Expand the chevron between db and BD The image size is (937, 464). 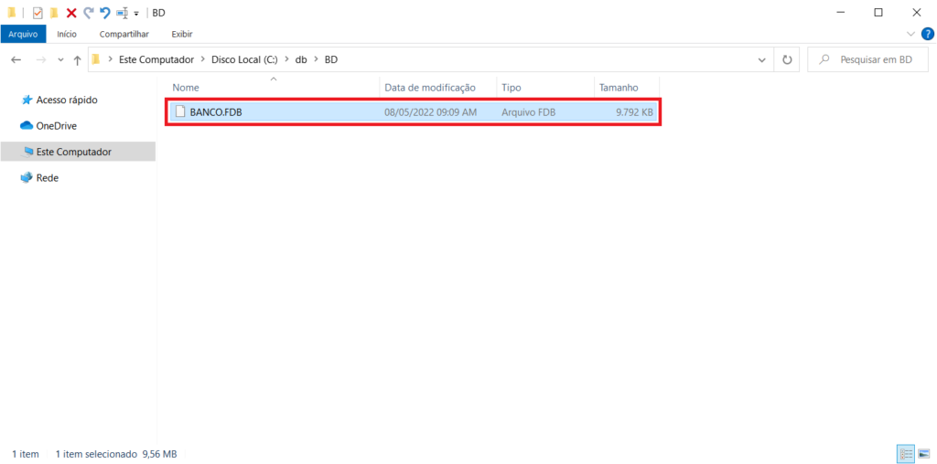click(316, 59)
